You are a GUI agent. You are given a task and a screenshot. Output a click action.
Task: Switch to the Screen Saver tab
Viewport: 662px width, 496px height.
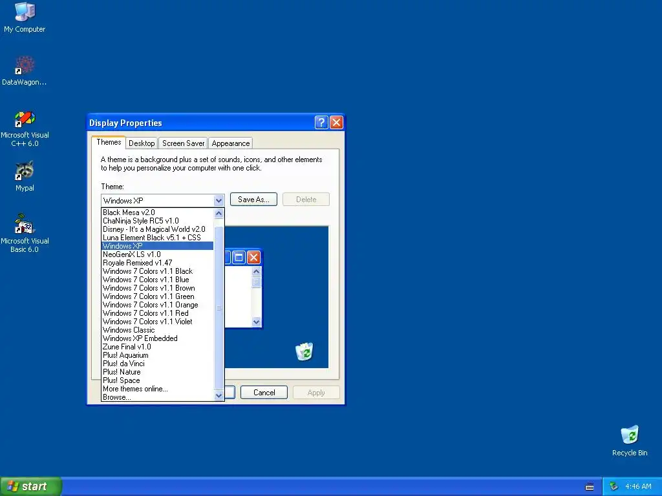click(x=183, y=143)
